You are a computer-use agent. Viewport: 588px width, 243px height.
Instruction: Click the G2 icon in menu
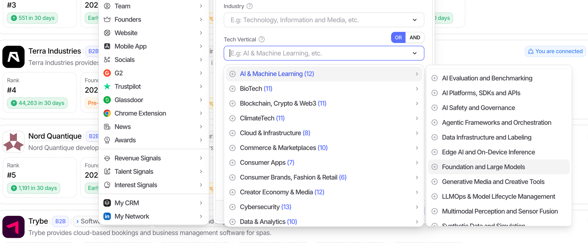107,73
